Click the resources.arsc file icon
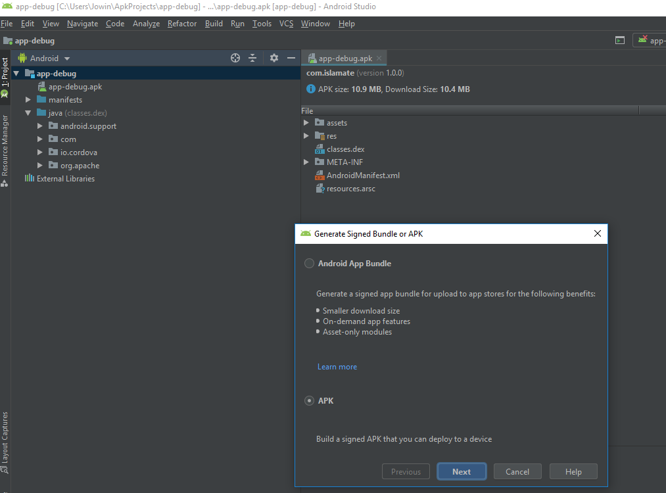Viewport: 666px width, 493px height. coord(320,189)
